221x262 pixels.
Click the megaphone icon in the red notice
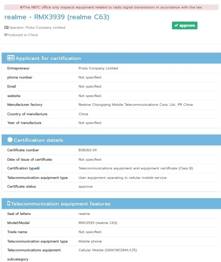[x=22, y=7]
